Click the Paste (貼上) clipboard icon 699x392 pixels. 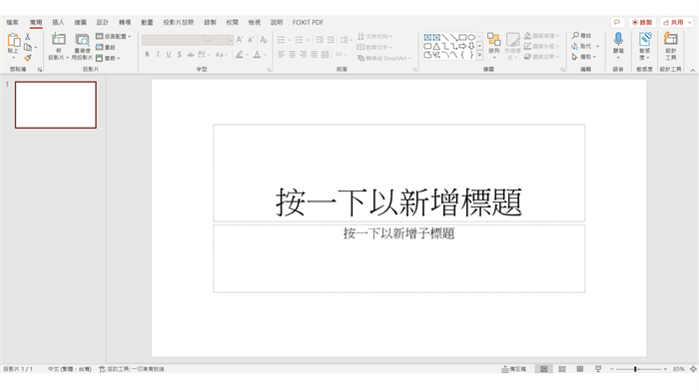click(13, 41)
